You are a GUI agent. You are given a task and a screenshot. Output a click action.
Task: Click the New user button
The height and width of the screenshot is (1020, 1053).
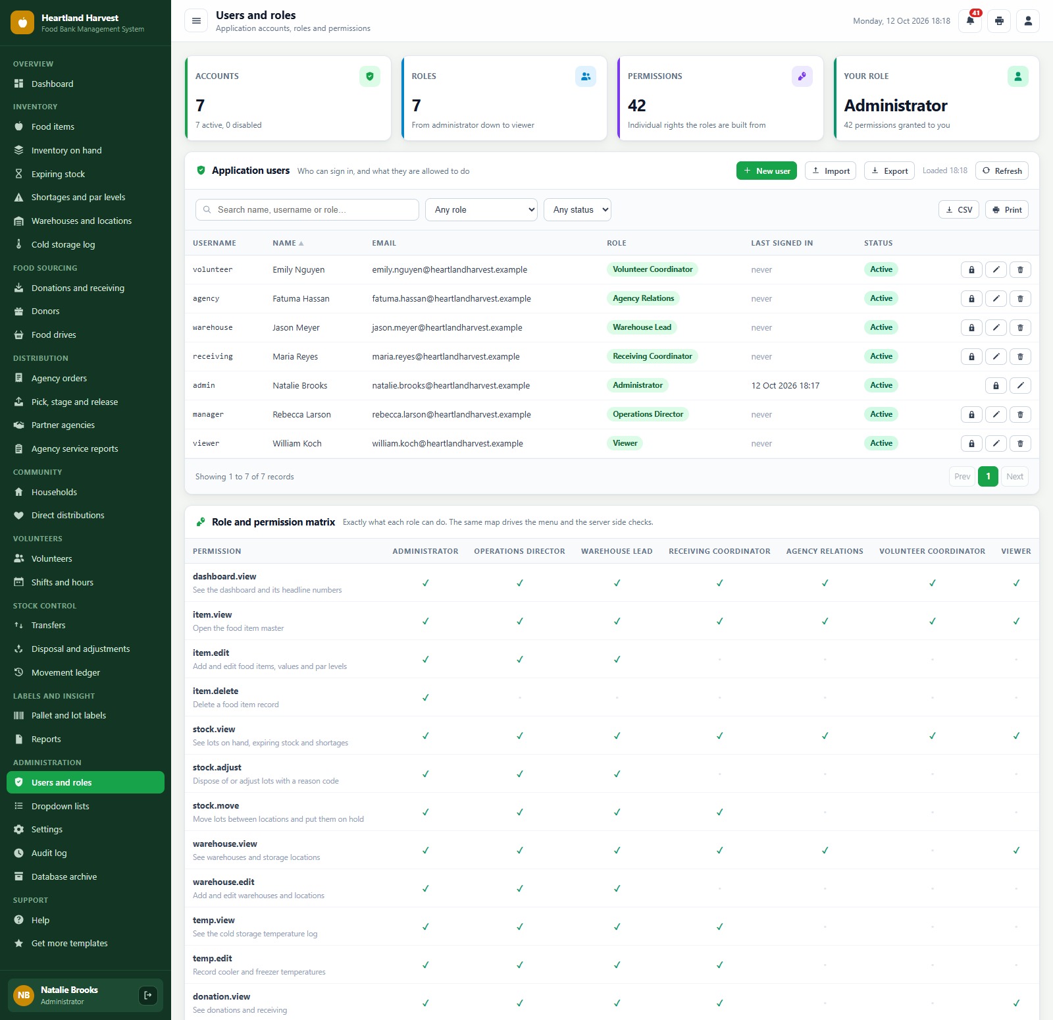click(767, 171)
